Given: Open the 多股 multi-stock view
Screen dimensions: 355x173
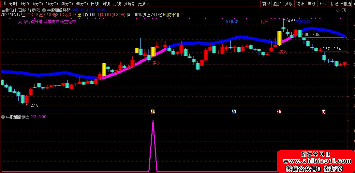Looking at the screenshot, I should pyautogui.click(x=288, y=4).
